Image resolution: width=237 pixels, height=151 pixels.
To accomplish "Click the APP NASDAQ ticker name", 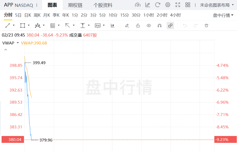I will pos(18,5).
